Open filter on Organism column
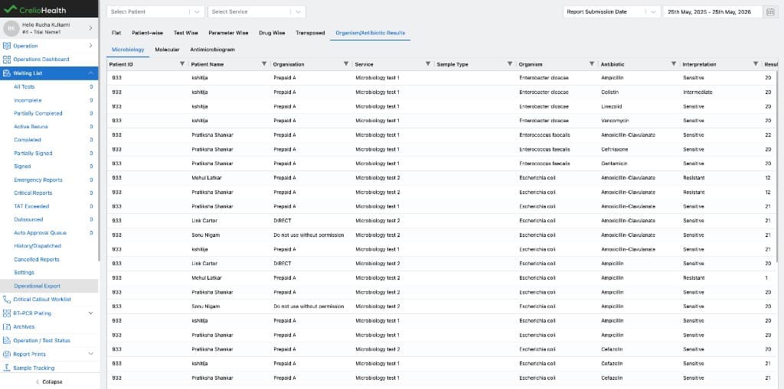Screen dimensions: 784x389 [x=592, y=64]
